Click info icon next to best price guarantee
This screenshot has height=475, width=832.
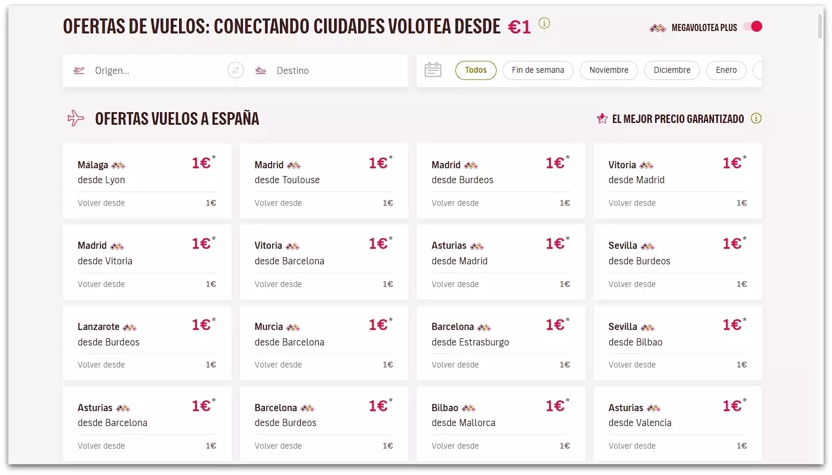[x=756, y=118]
